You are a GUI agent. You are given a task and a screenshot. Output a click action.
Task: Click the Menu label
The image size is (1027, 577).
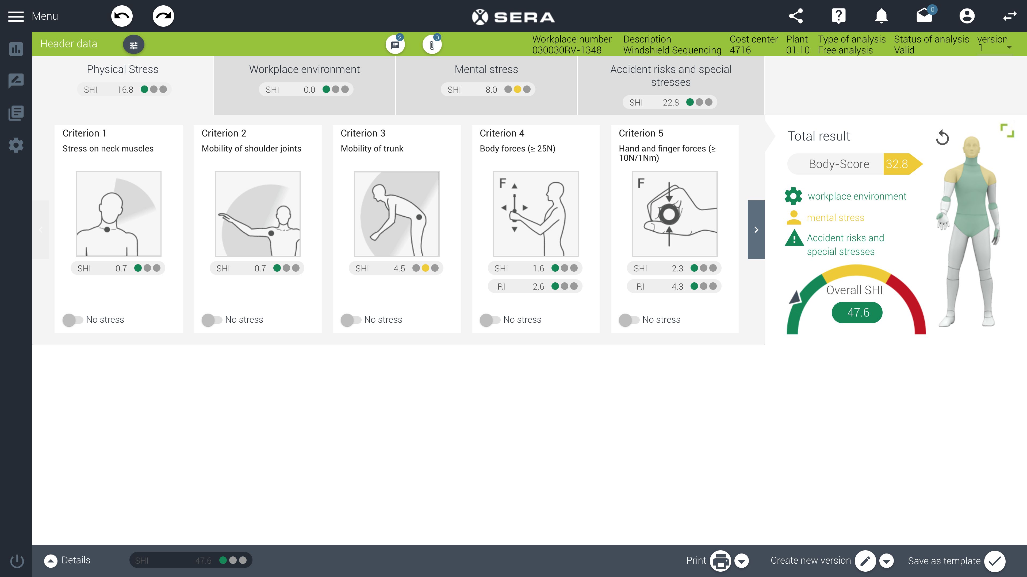coord(45,16)
